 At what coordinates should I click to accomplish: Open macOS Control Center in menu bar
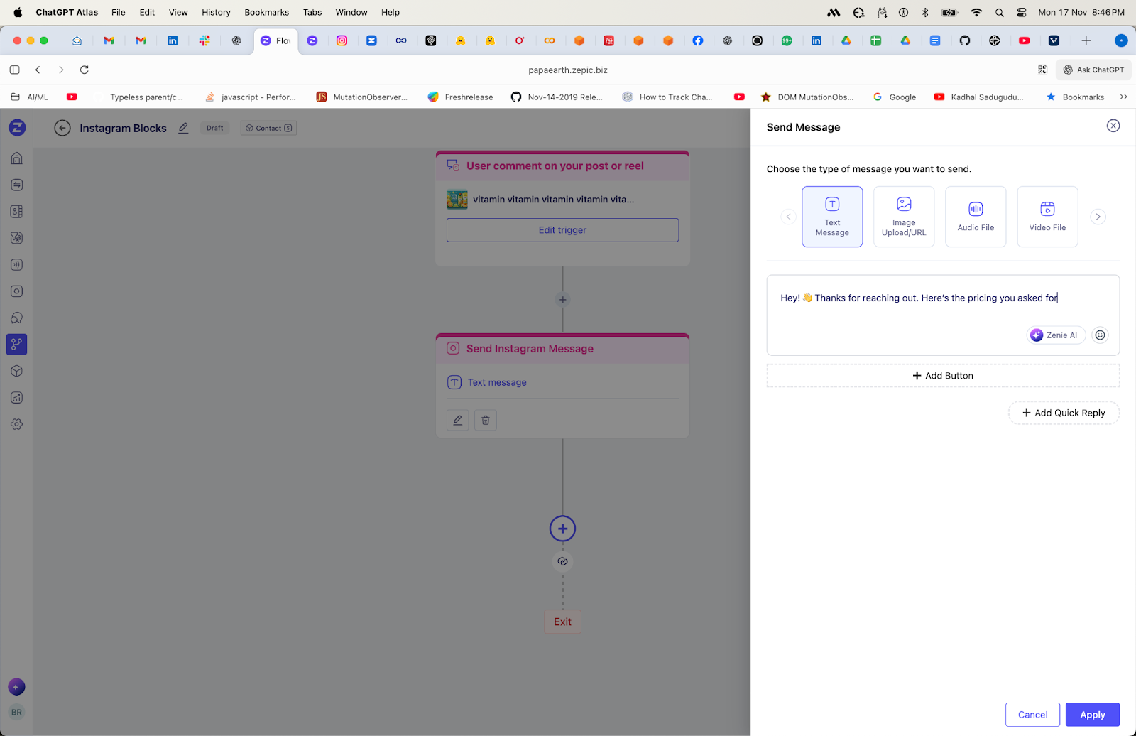click(1022, 12)
